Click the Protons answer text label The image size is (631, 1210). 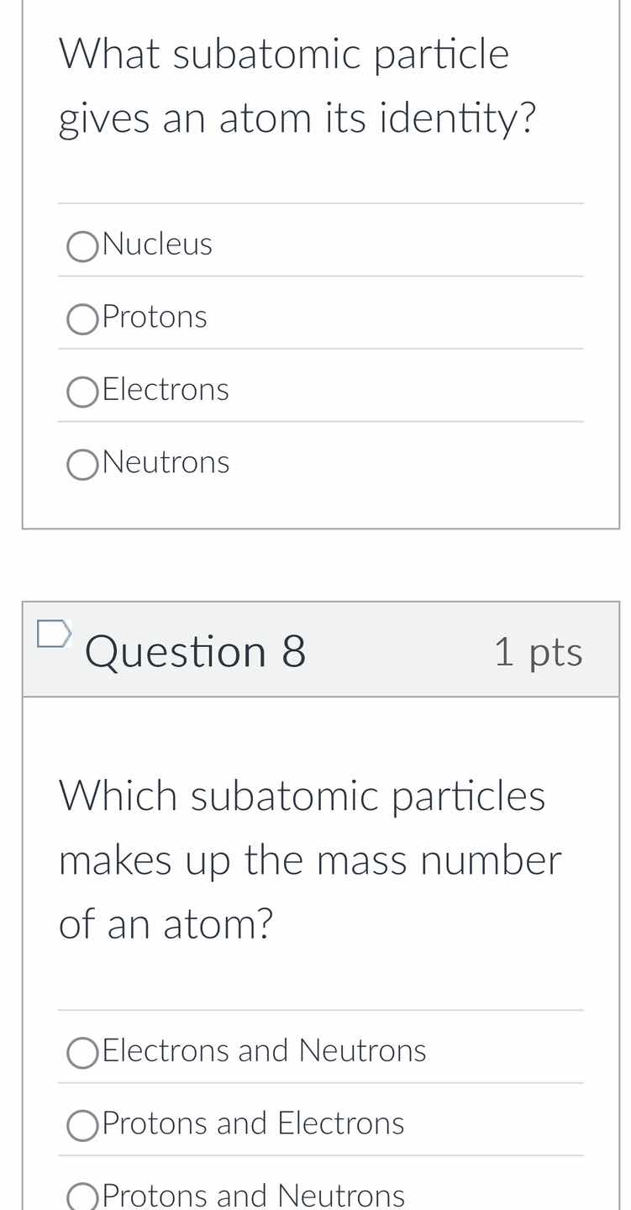pyautogui.click(x=155, y=316)
